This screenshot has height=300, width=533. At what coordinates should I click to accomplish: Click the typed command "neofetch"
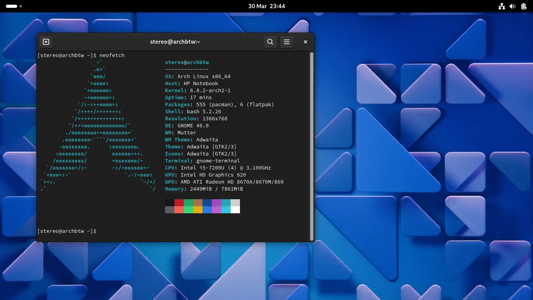pos(112,55)
